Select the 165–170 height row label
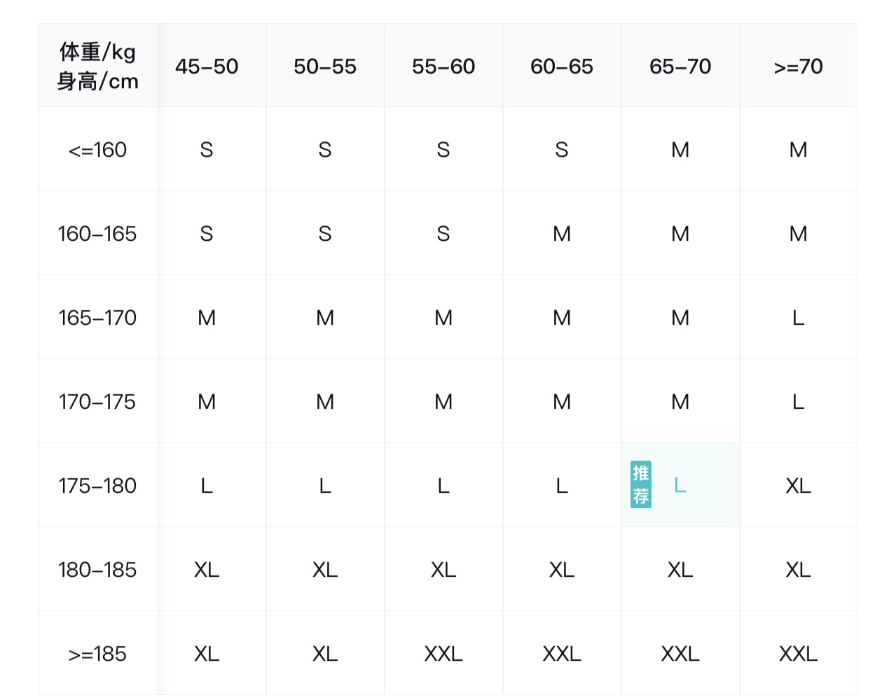The width and height of the screenshot is (875, 700). pos(98,318)
